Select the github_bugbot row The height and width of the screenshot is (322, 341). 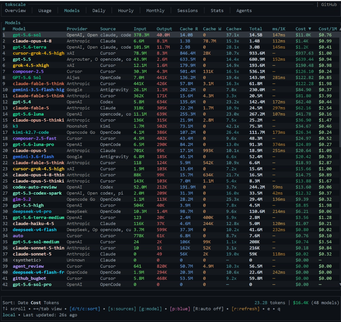pos(170,278)
